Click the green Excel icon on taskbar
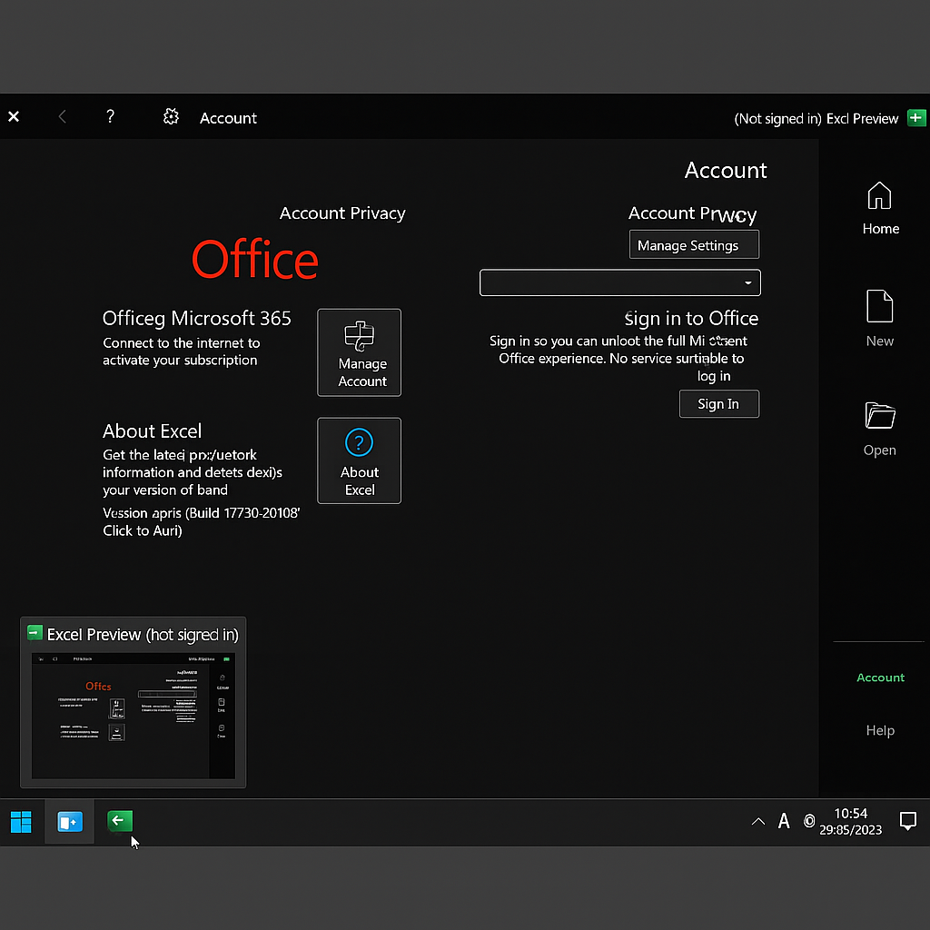This screenshot has width=930, height=930. pyautogui.click(x=120, y=821)
